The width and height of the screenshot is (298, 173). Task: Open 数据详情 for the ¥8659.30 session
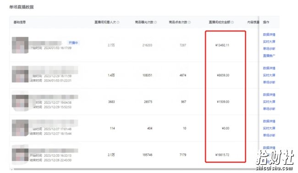tap(269, 68)
